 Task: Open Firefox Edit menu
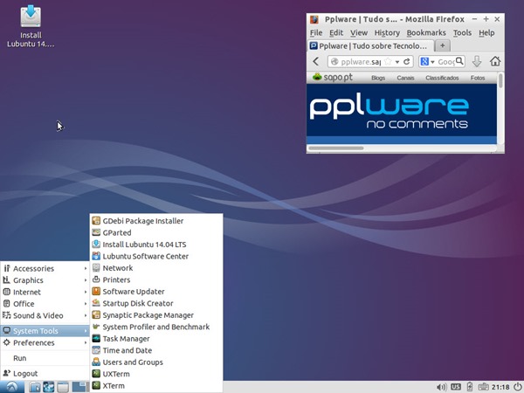pyautogui.click(x=336, y=33)
